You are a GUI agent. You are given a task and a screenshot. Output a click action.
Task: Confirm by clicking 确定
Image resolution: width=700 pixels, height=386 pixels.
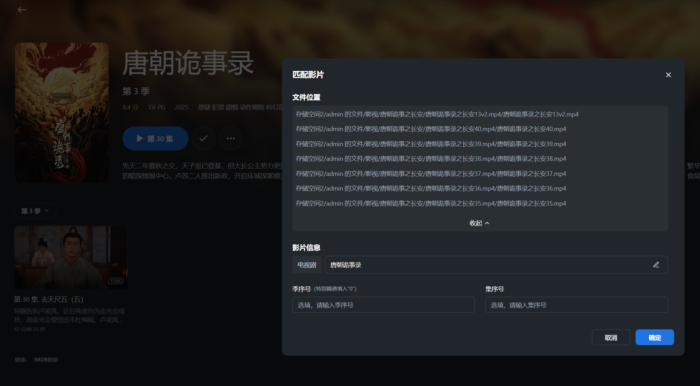click(654, 337)
